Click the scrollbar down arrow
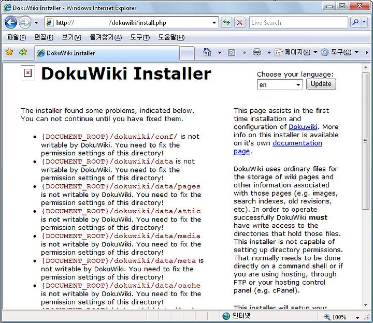 [x=365, y=305]
